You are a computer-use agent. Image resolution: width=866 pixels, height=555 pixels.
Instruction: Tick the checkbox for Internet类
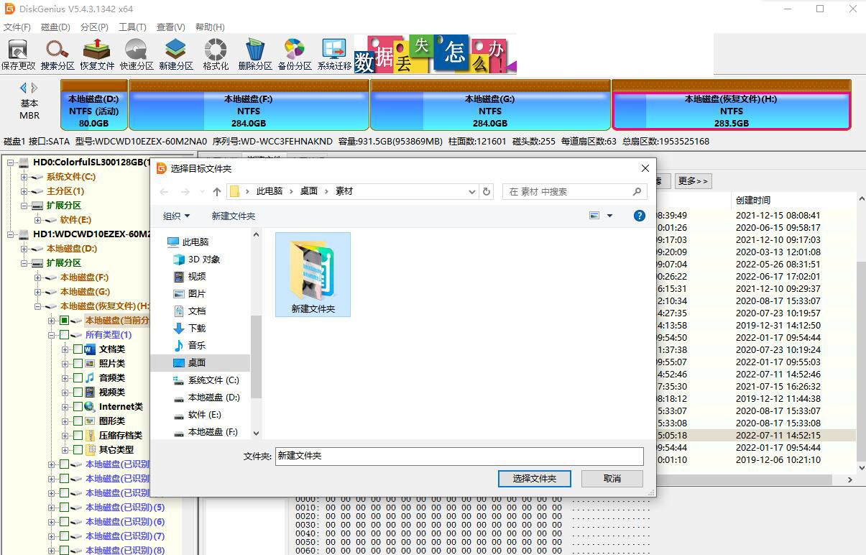coord(78,407)
